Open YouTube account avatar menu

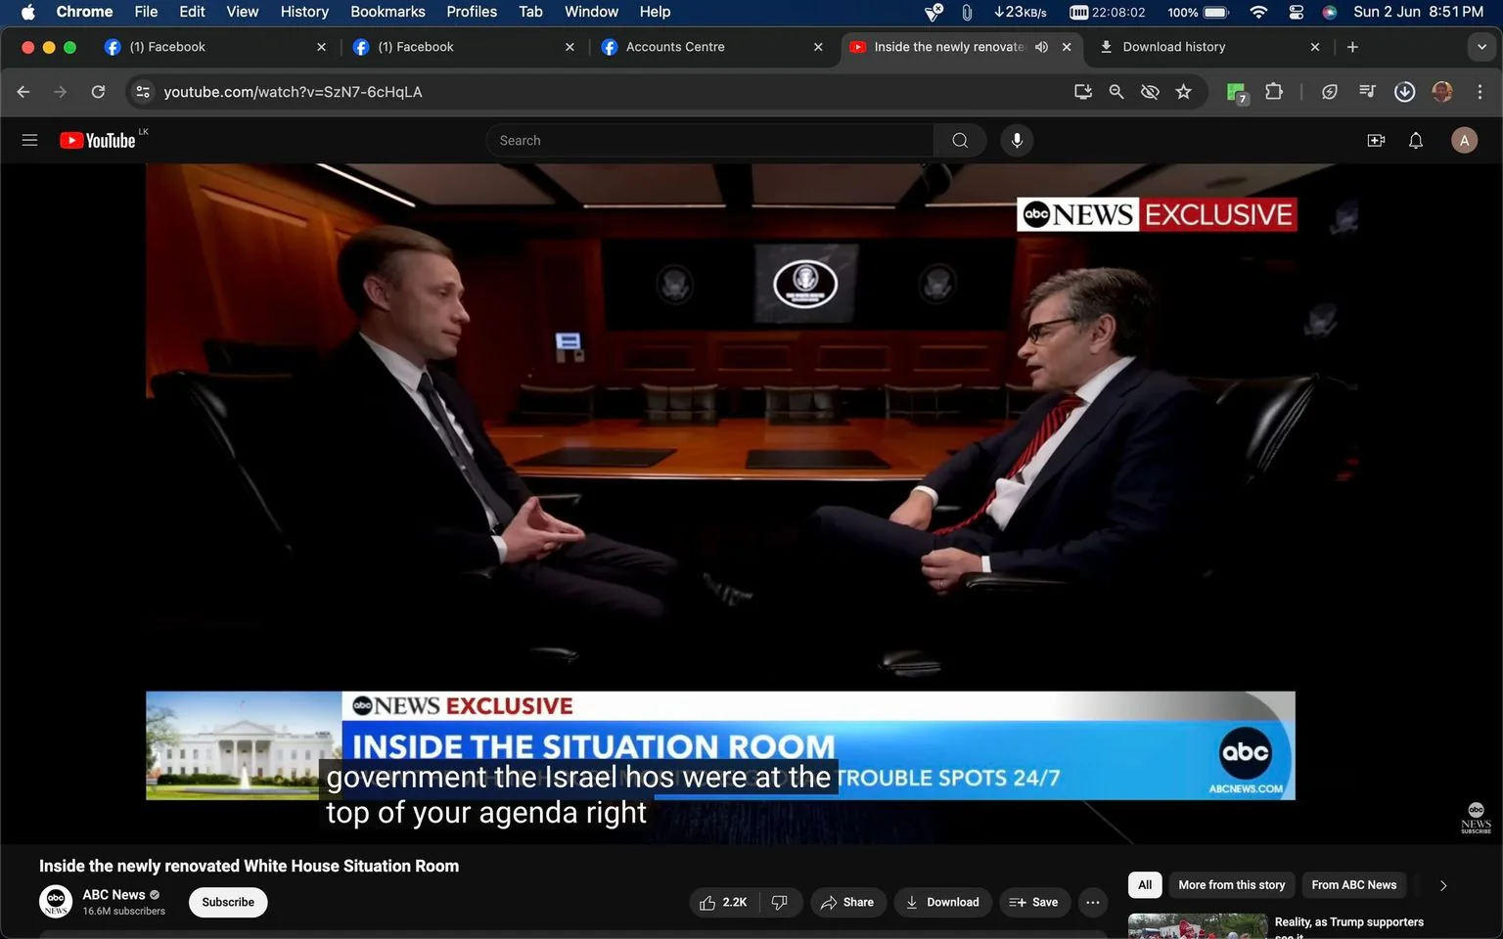(x=1464, y=141)
